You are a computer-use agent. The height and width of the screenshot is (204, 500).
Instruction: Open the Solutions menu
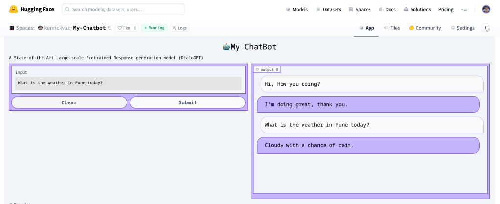417,9
